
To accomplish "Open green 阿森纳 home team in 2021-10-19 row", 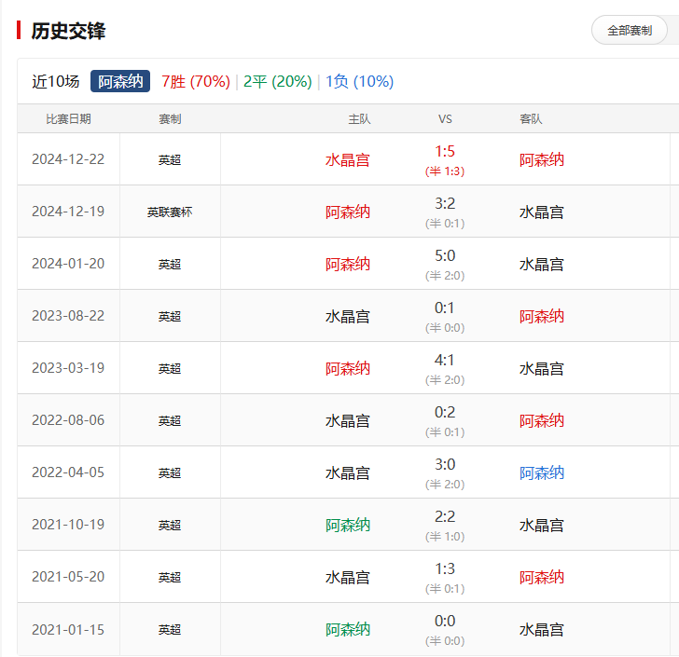I will [348, 526].
